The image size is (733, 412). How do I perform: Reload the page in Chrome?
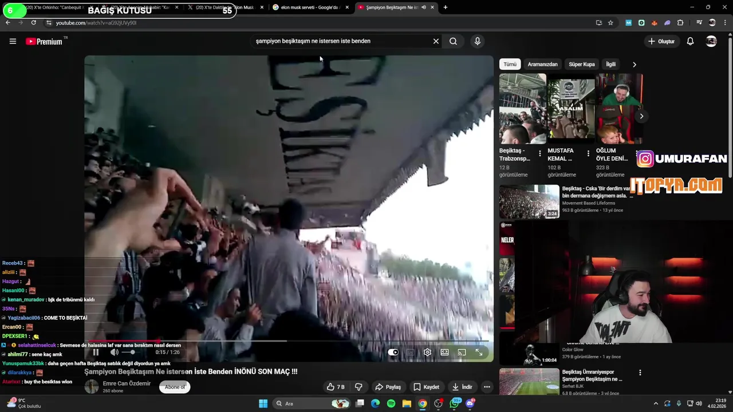(x=33, y=23)
